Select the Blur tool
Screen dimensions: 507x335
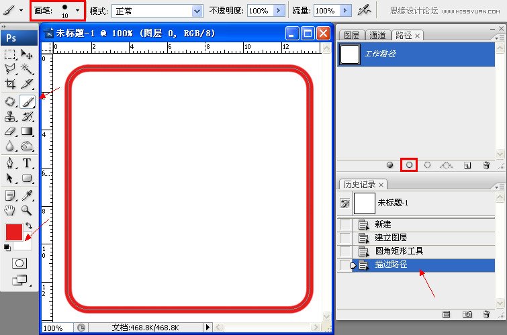click(x=10, y=146)
